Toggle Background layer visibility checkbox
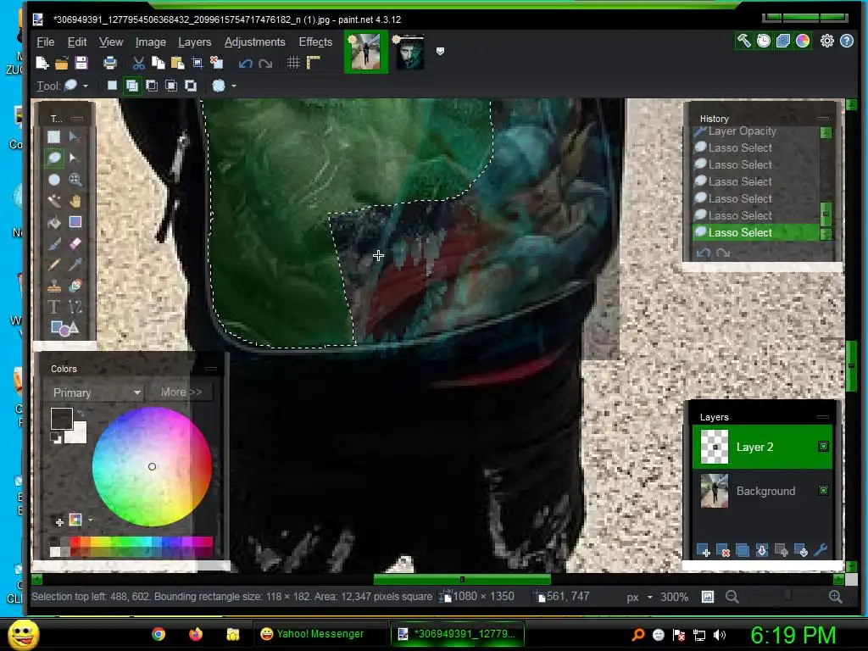Screen dimensions: 868x651 pyautogui.click(x=823, y=491)
